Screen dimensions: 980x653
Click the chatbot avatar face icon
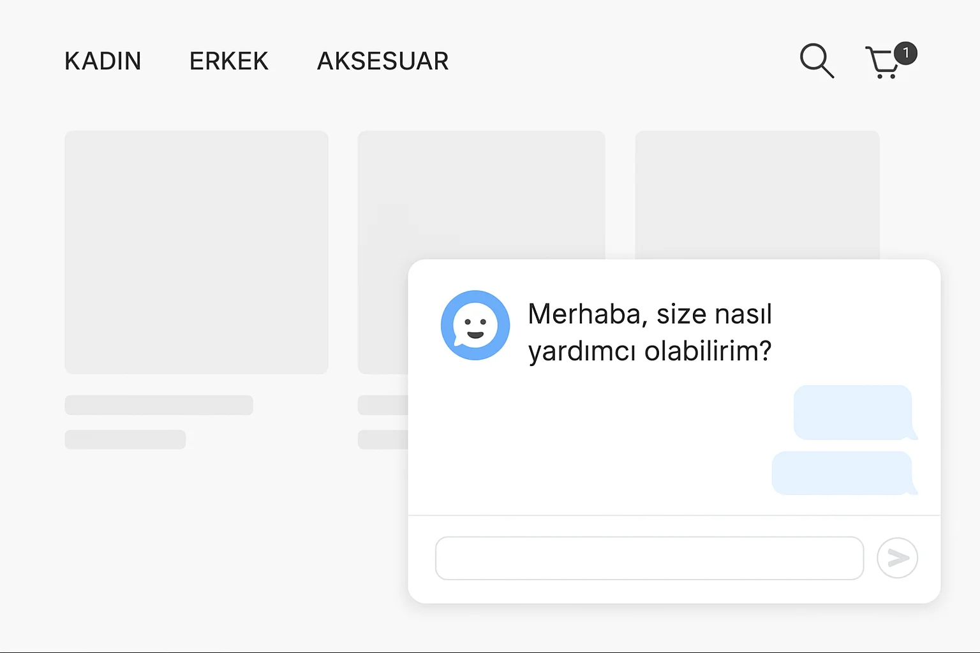[x=475, y=325]
